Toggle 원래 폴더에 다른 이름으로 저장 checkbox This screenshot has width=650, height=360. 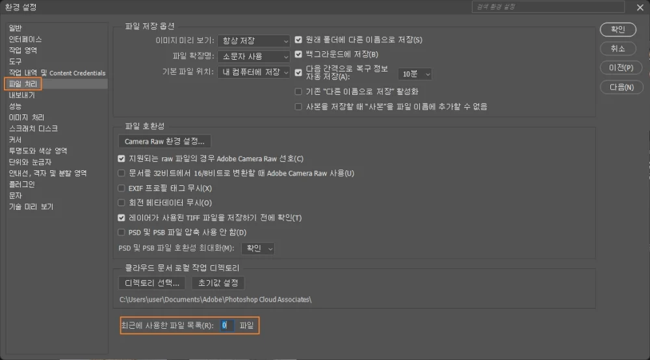pyautogui.click(x=298, y=40)
